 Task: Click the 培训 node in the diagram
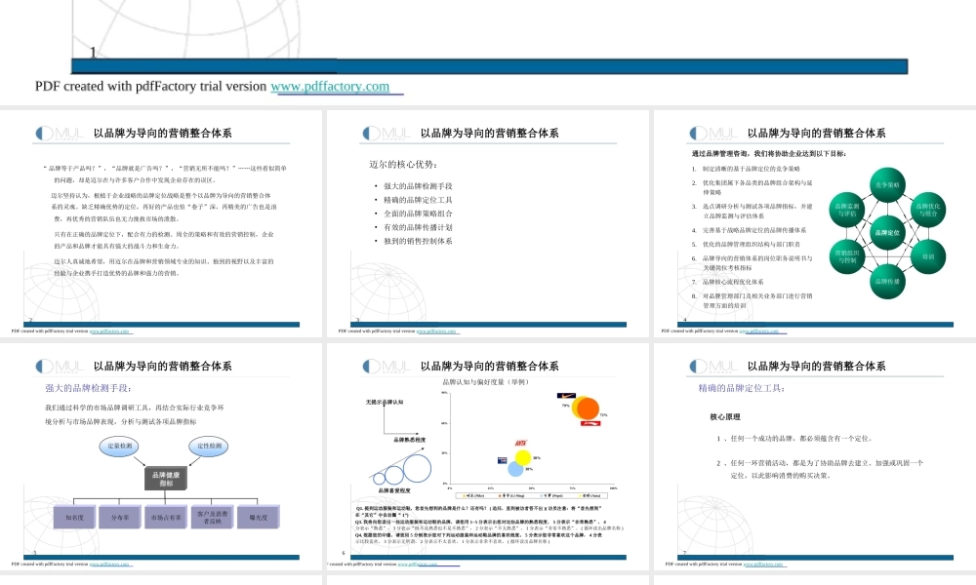tap(928, 255)
